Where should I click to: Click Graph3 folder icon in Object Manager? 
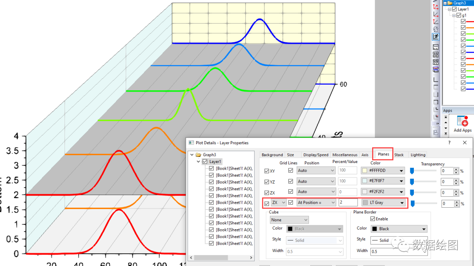pyautogui.click(x=450, y=3)
